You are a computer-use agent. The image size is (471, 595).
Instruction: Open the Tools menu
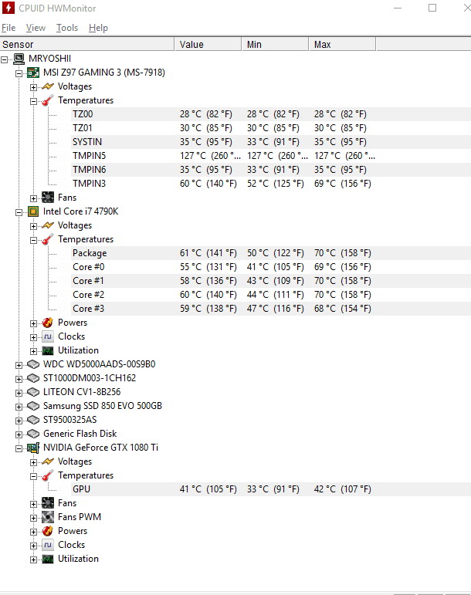67,28
